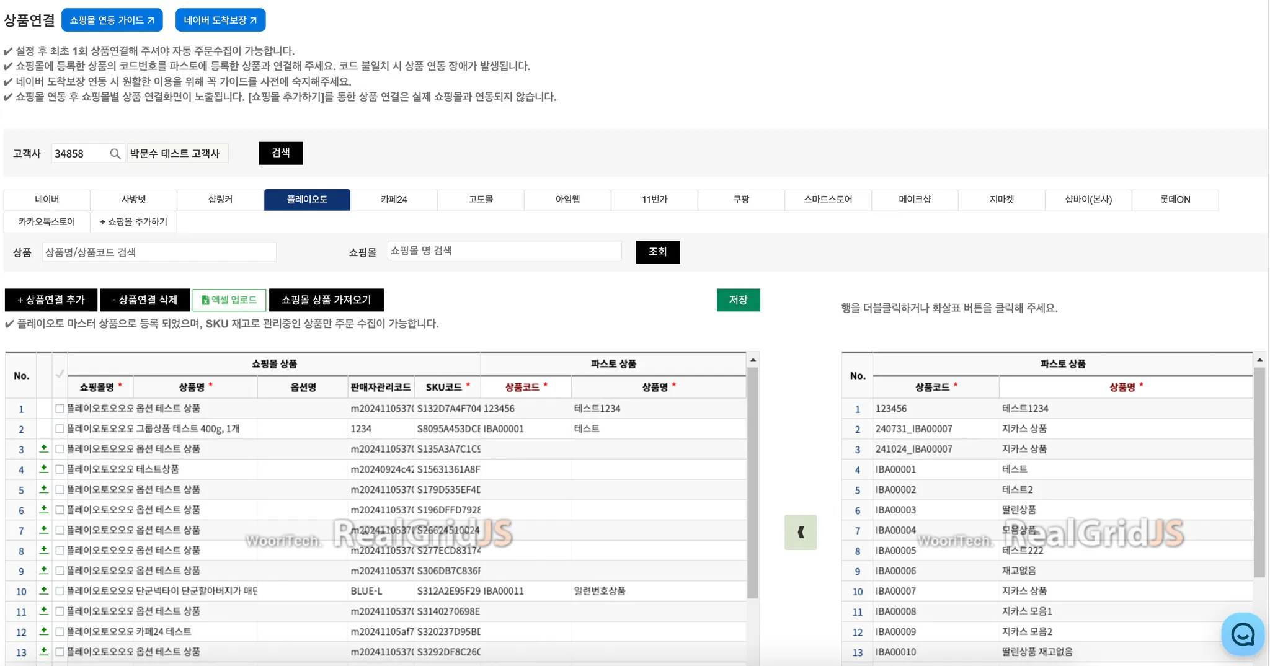Switch to the 사방넷 tab
Screen dimensions: 1270x666
[134, 200]
